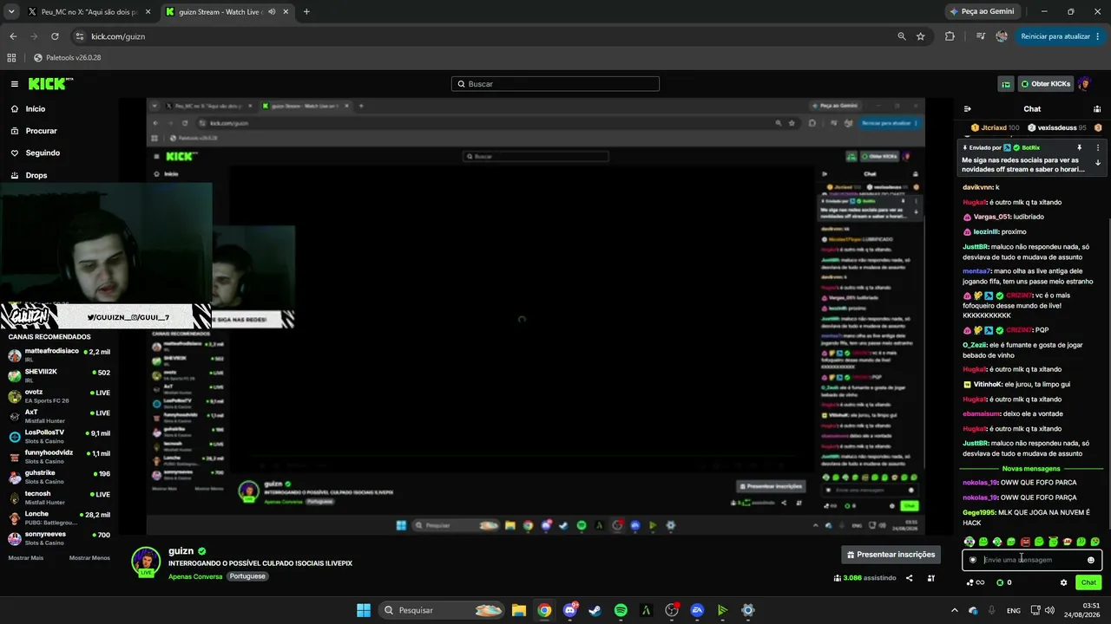This screenshot has height=624, width=1111.
Task: Open Discord from taskbar
Action: 569,610
